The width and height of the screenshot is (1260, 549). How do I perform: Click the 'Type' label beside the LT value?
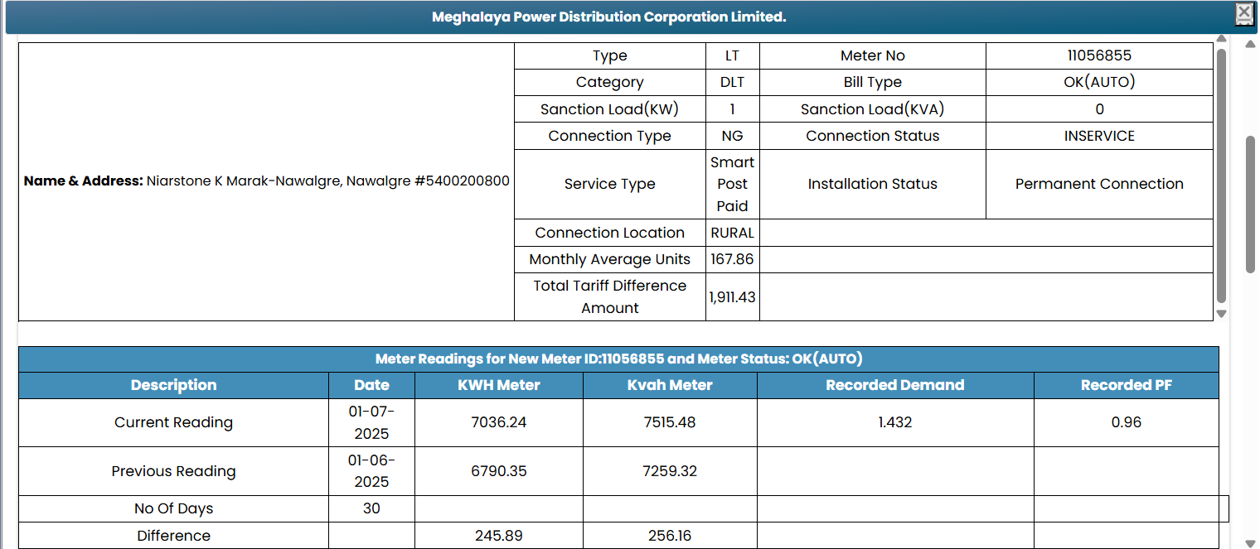click(610, 56)
